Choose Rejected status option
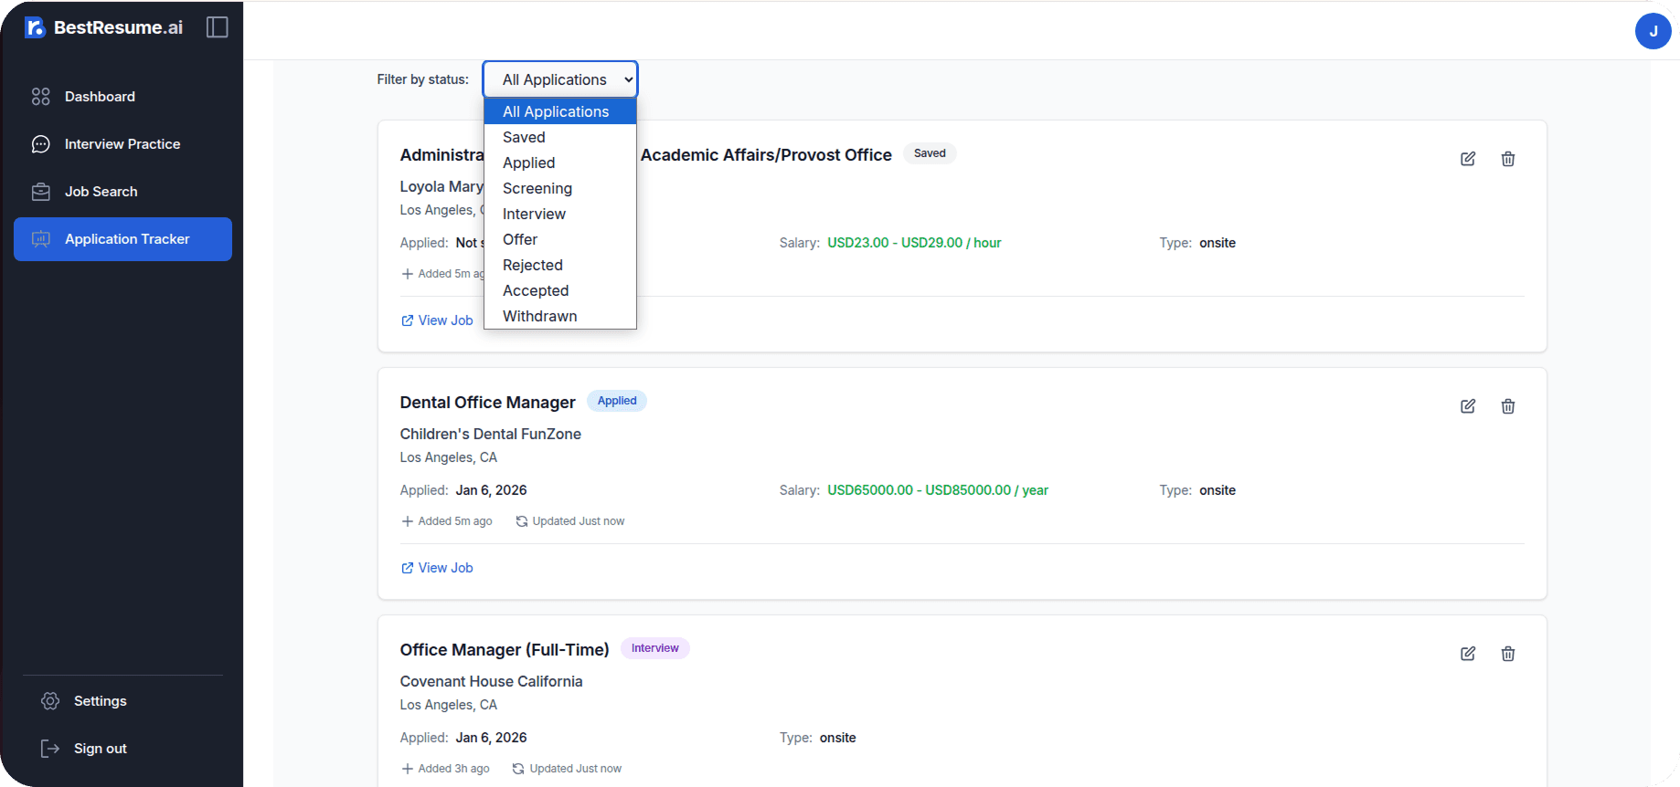 [x=560, y=265]
